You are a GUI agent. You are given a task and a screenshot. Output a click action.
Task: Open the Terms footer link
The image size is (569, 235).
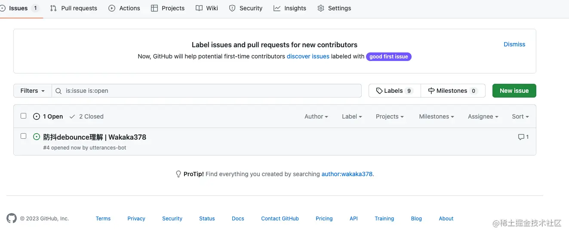coord(103,219)
